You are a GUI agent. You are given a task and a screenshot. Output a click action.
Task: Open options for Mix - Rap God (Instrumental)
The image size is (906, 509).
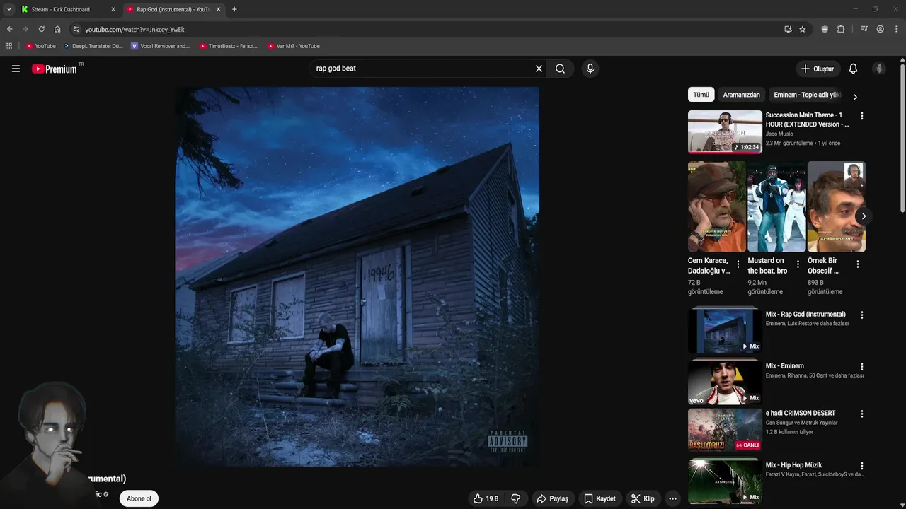[x=861, y=315]
